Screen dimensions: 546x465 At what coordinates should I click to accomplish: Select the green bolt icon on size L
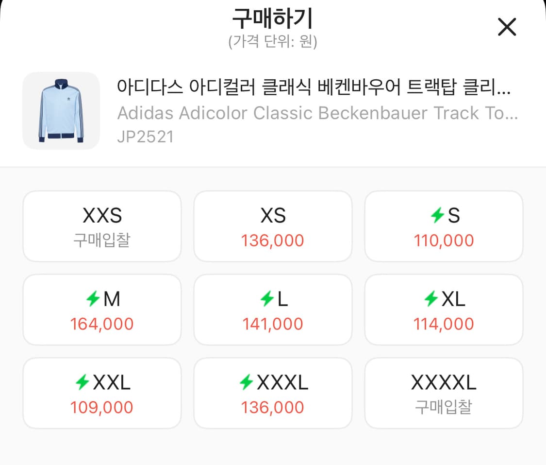click(266, 299)
